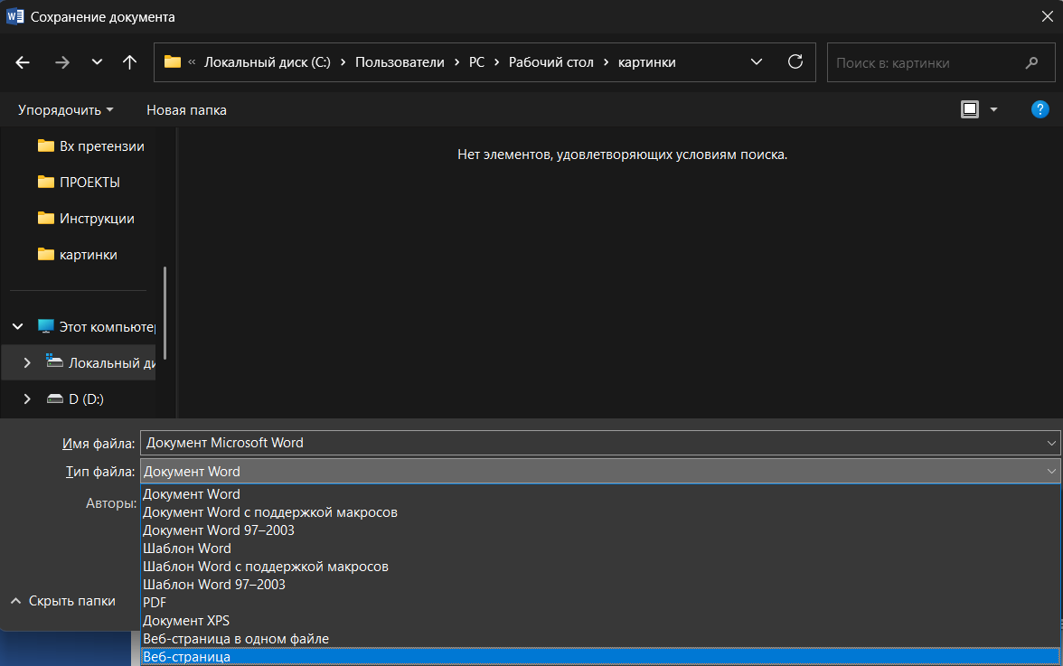Close the Сохранение документа dialog
1063x666 pixels.
click(x=1047, y=16)
